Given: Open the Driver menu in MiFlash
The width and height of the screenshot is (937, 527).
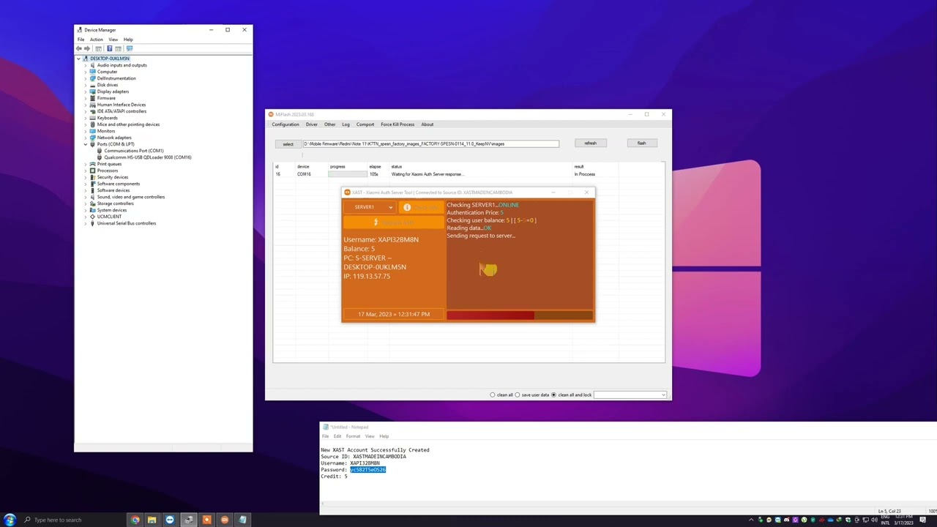Looking at the screenshot, I should pos(312,124).
